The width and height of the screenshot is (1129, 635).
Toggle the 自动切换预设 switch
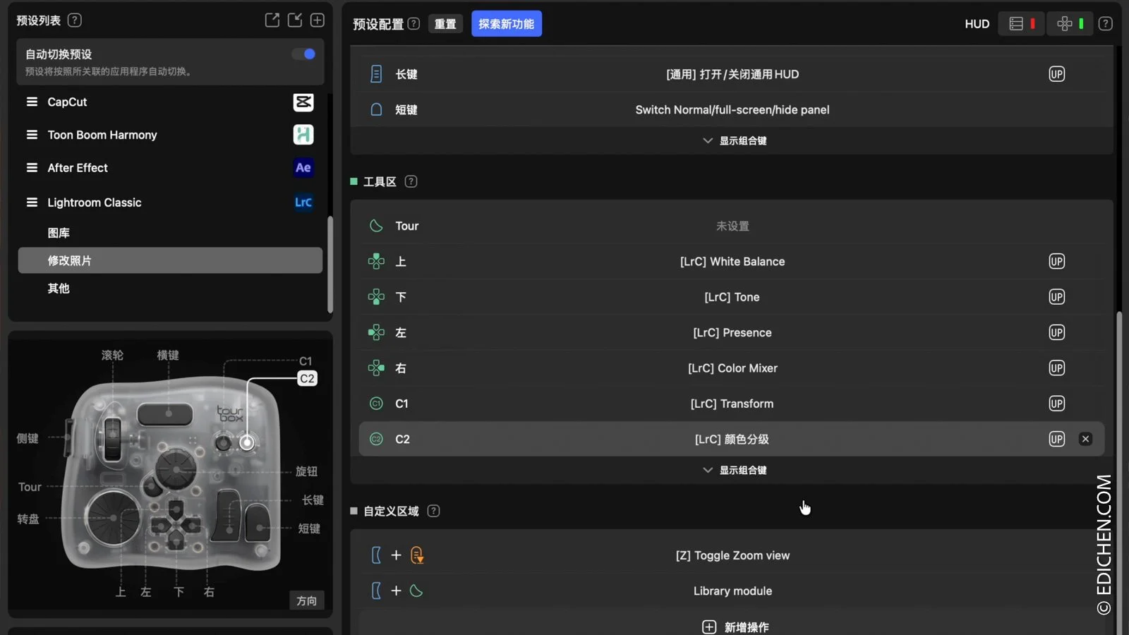pyautogui.click(x=304, y=54)
